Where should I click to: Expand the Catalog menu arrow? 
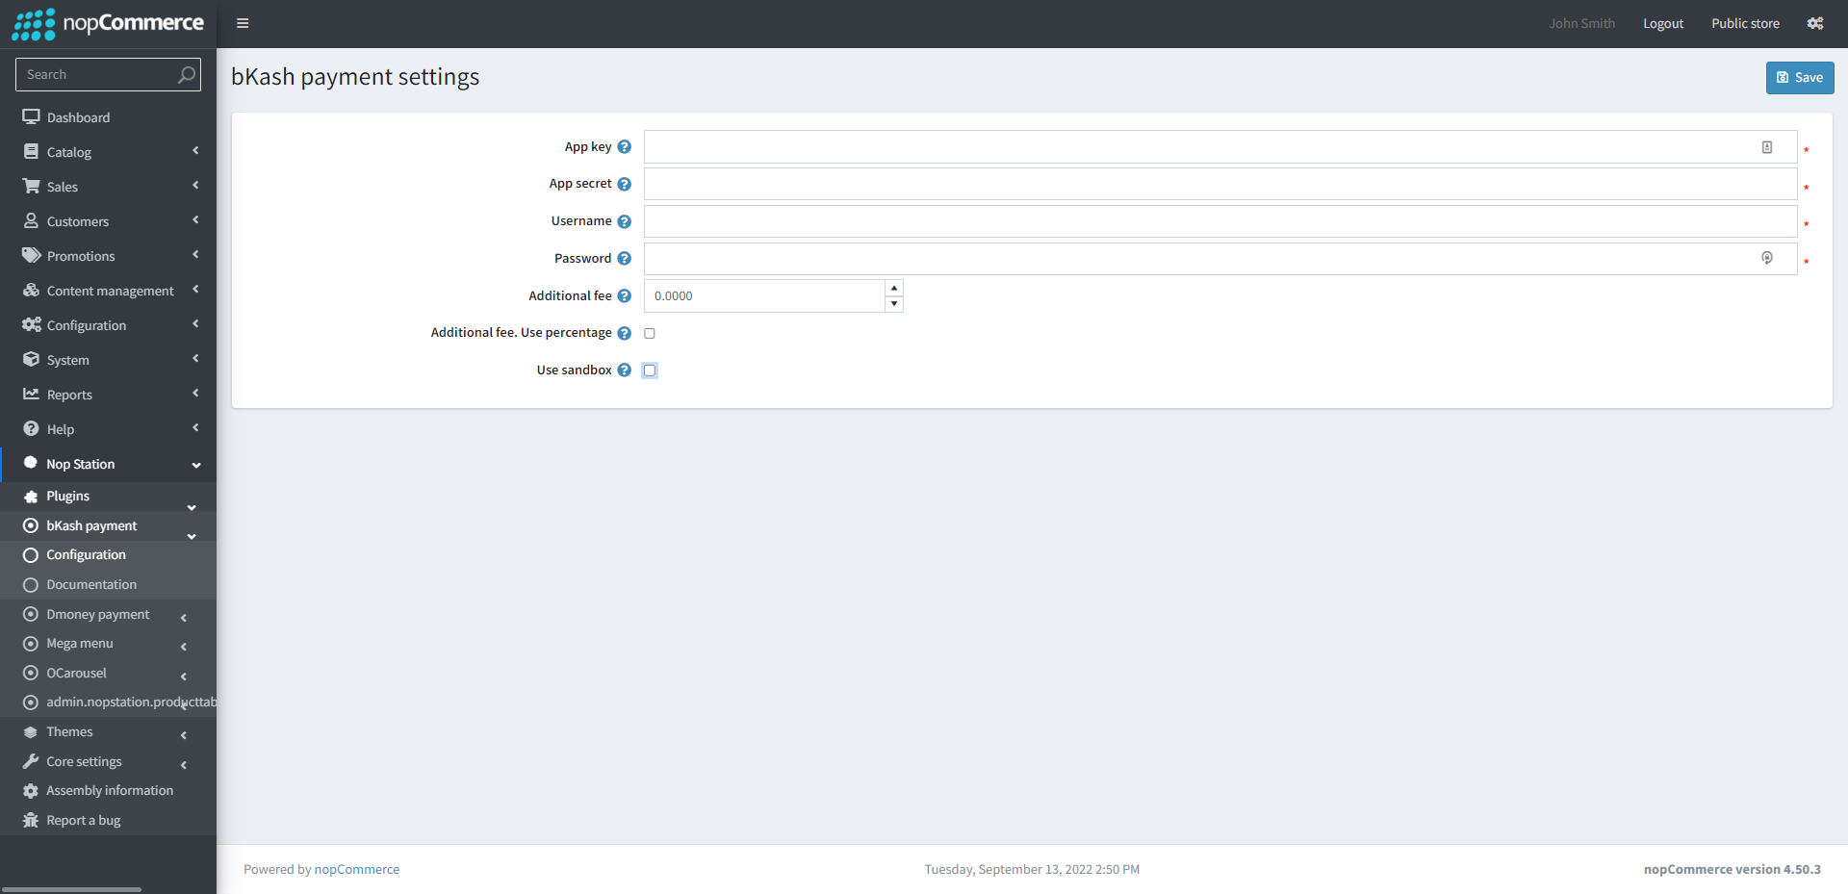tap(195, 150)
